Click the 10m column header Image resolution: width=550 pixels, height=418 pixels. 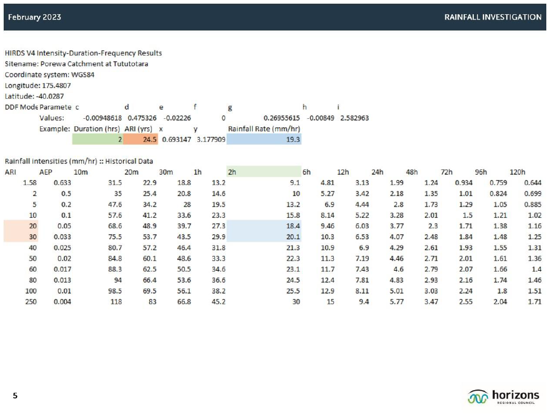pyautogui.click(x=80, y=172)
